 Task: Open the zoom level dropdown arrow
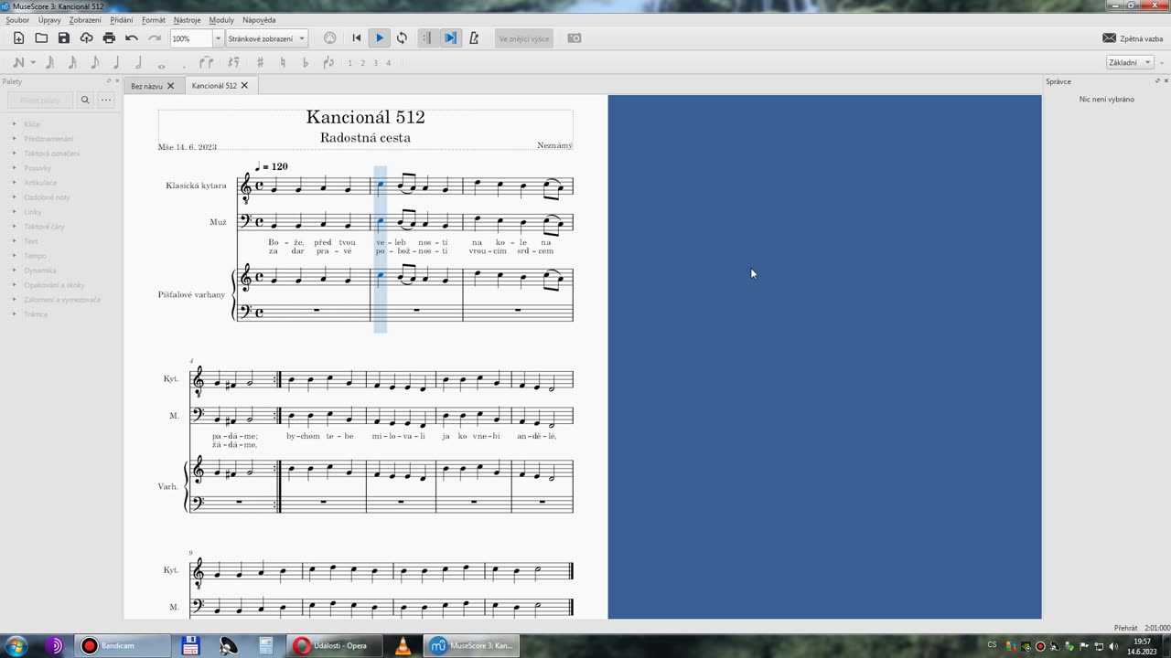tap(218, 38)
